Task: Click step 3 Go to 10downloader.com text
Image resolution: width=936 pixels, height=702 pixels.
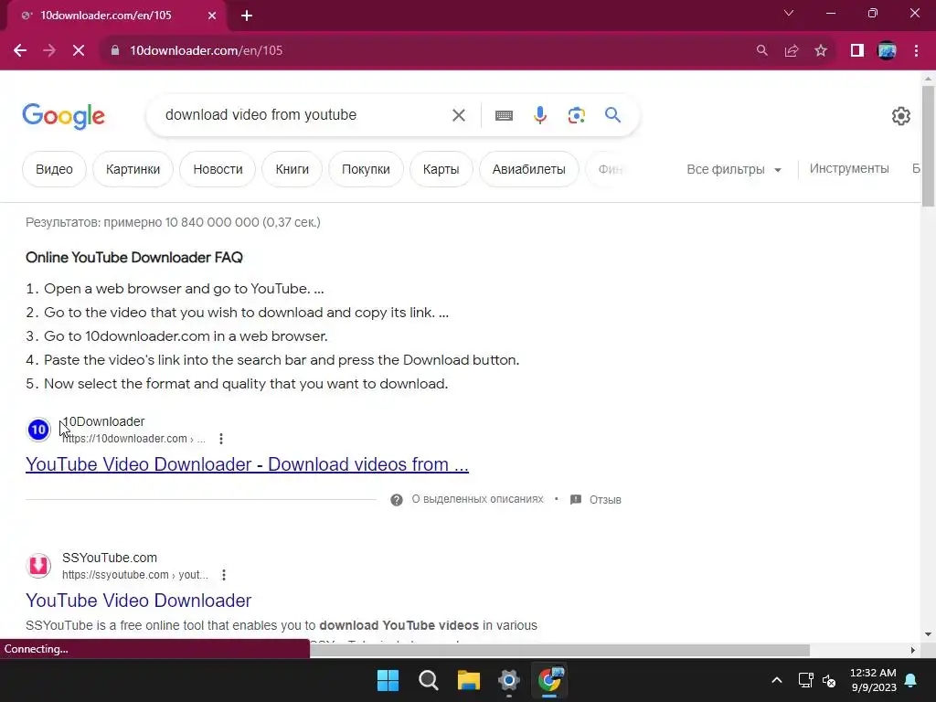Action: (x=186, y=336)
